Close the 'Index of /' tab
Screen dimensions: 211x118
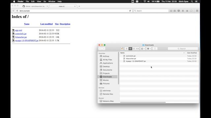[75, 6]
